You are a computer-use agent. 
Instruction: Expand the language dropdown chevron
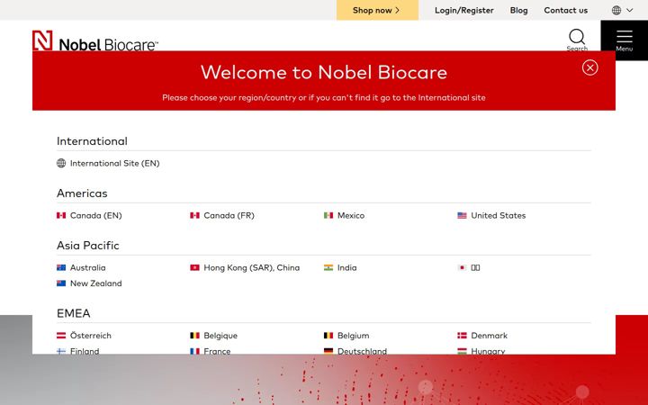click(x=629, y=10)
